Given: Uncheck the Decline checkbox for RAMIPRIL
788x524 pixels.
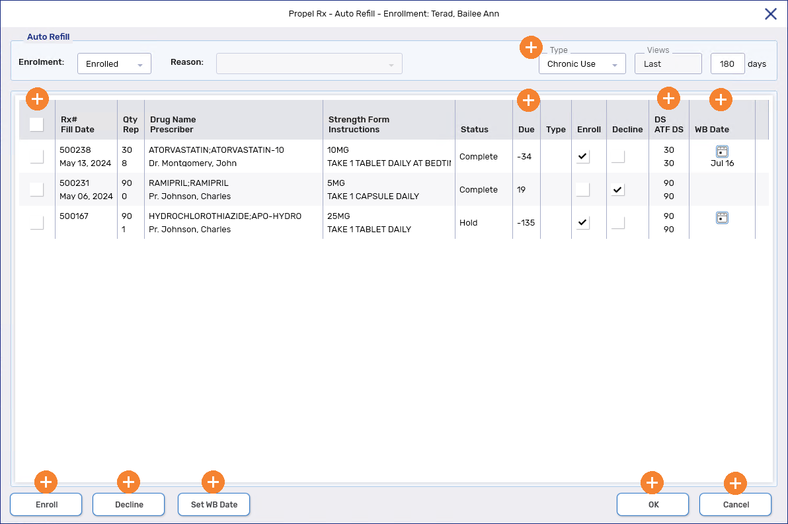Looking at the screenshot, I should [x=617, y=189].
